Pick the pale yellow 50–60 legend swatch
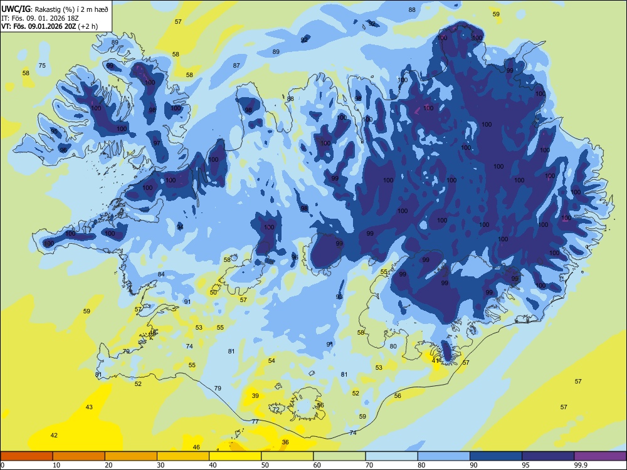627x470 pixels. [287, 456]
